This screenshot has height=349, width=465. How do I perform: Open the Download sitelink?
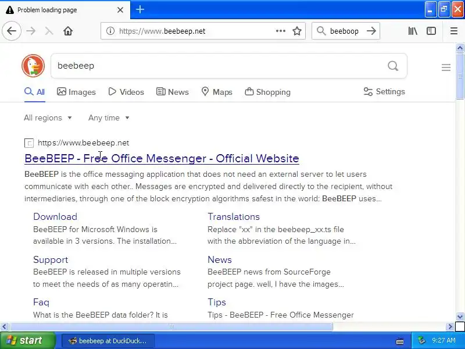pos(55,216)
